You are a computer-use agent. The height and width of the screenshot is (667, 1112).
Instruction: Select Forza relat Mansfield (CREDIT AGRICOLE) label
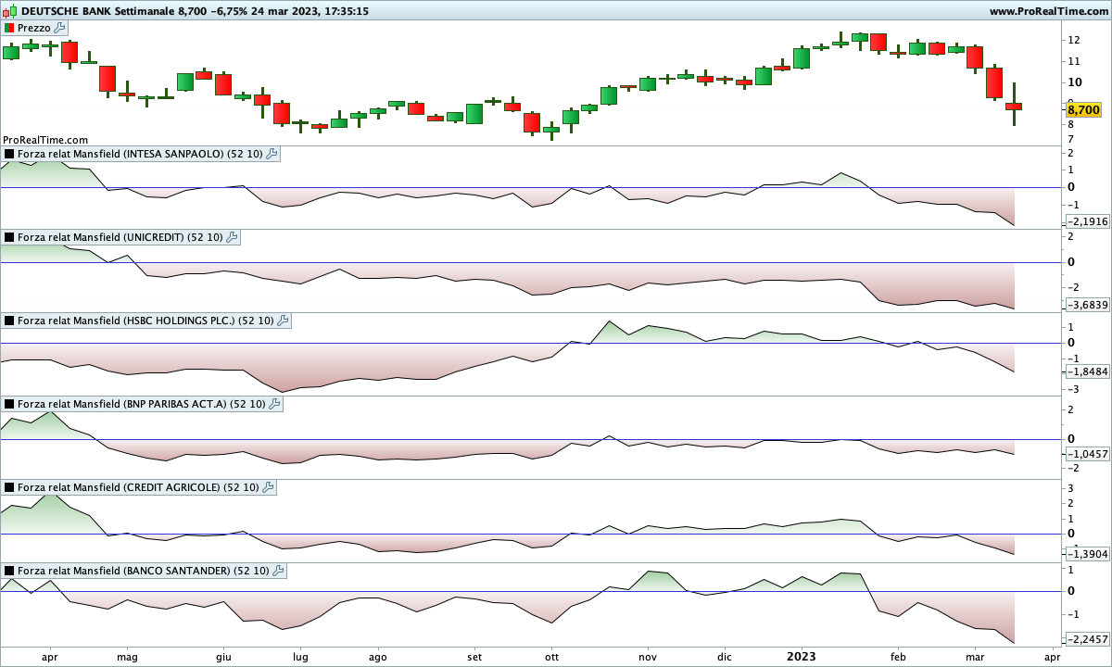[138, 487]
